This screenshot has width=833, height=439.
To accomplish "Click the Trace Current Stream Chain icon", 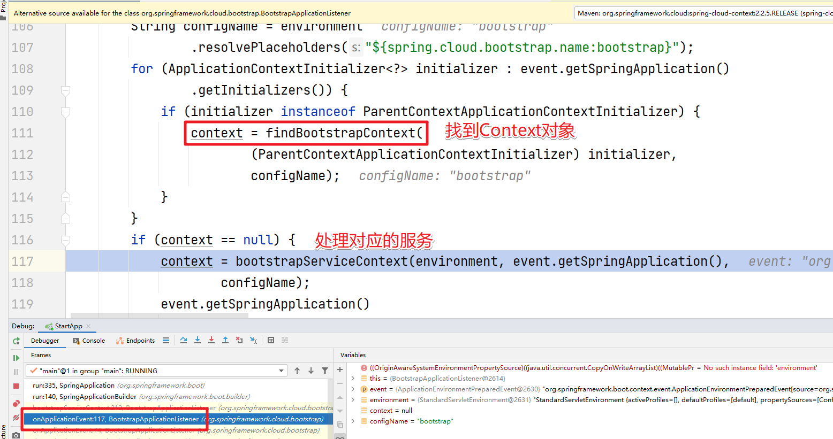I will tap(285, 340).
